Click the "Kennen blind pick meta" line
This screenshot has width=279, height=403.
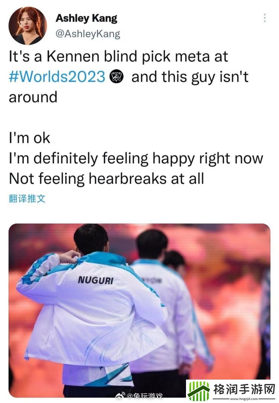point(118,56)
